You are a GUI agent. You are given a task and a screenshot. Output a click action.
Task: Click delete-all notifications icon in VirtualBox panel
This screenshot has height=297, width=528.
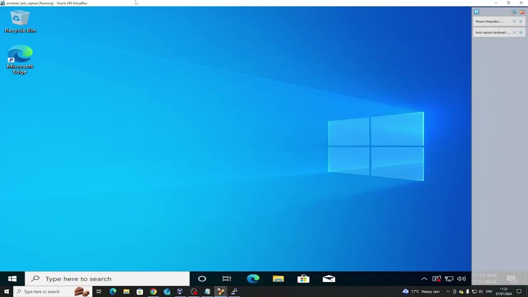coord(522,12)
